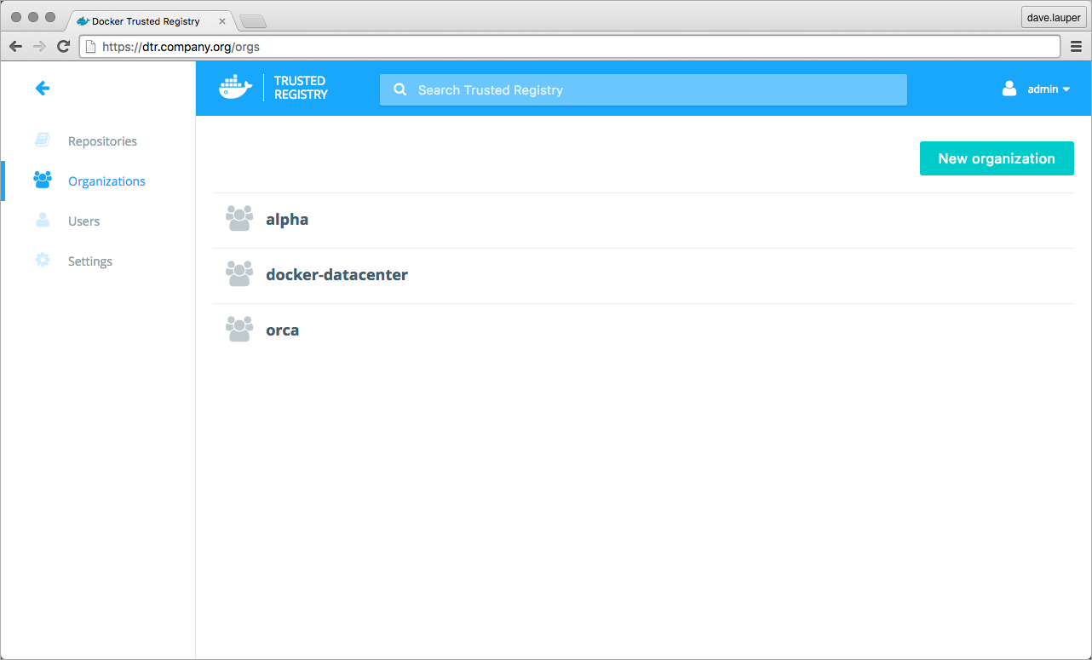This screenshot has height=660, width=1092.
Task: Open the Users section label
Action: pos(83,221)
